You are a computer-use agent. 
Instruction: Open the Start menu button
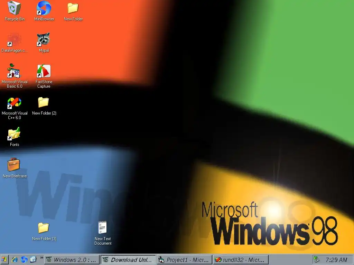4,259
